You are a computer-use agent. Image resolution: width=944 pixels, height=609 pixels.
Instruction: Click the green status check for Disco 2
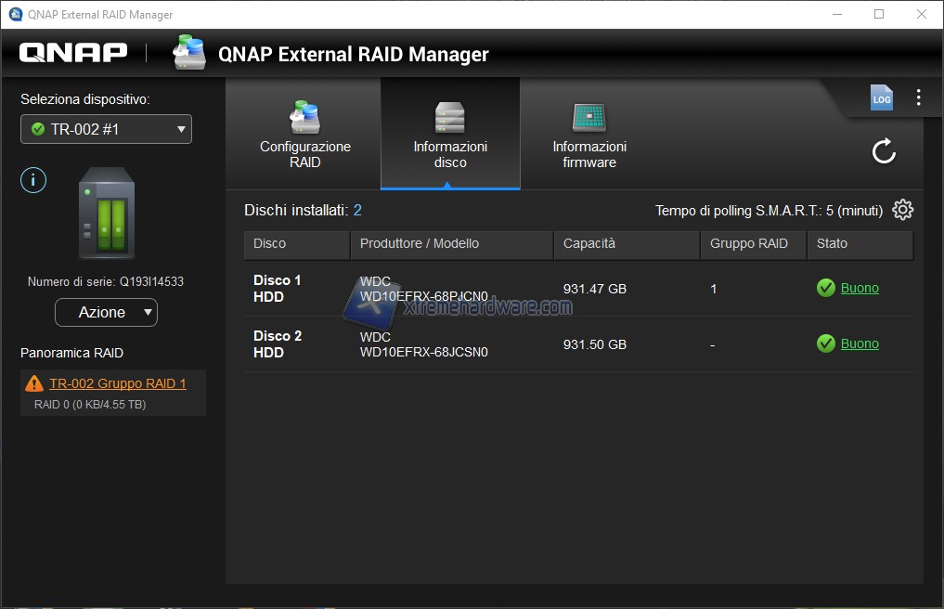[x=825, y=344]
